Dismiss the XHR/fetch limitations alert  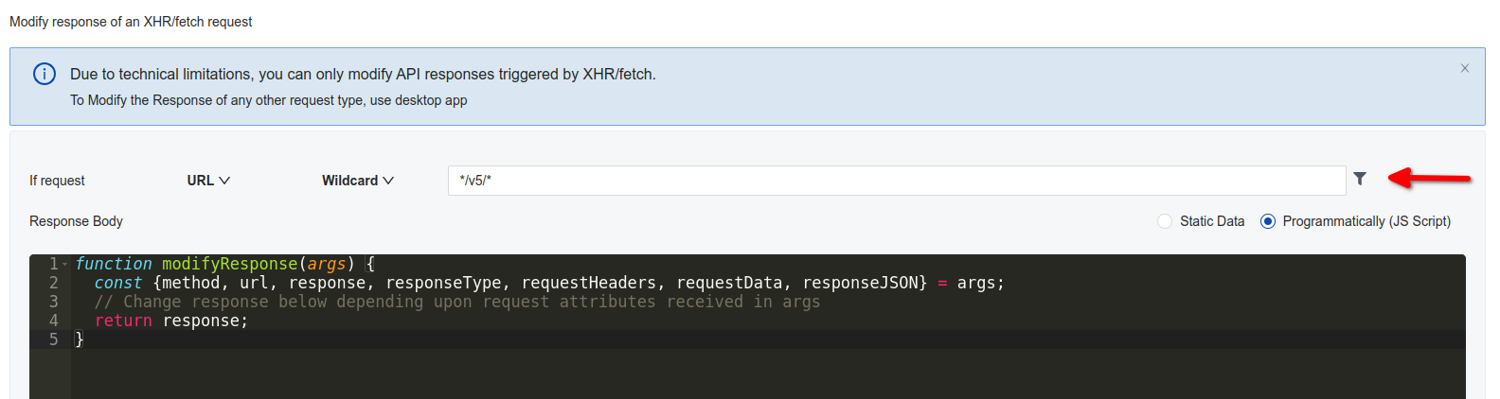[x=1464, y=68]
